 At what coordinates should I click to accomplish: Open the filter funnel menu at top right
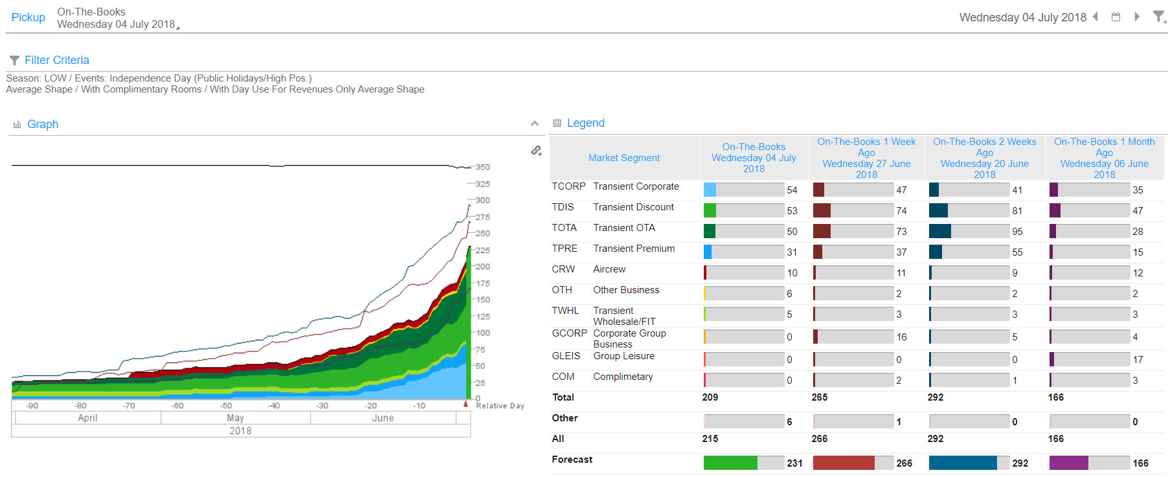[x=1158, y=17]
